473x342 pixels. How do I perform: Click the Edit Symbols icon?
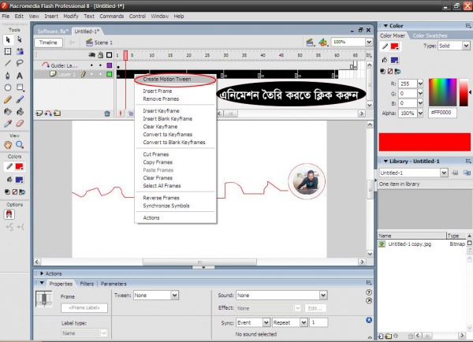click(x=323, y=43)
